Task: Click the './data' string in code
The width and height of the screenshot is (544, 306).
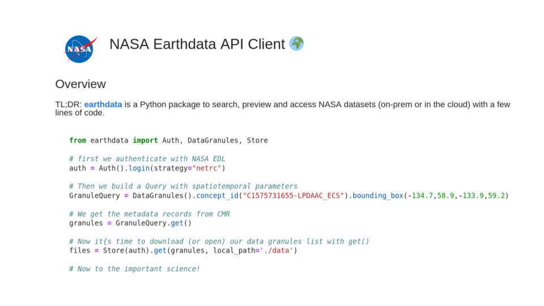Action: (277, 250)
